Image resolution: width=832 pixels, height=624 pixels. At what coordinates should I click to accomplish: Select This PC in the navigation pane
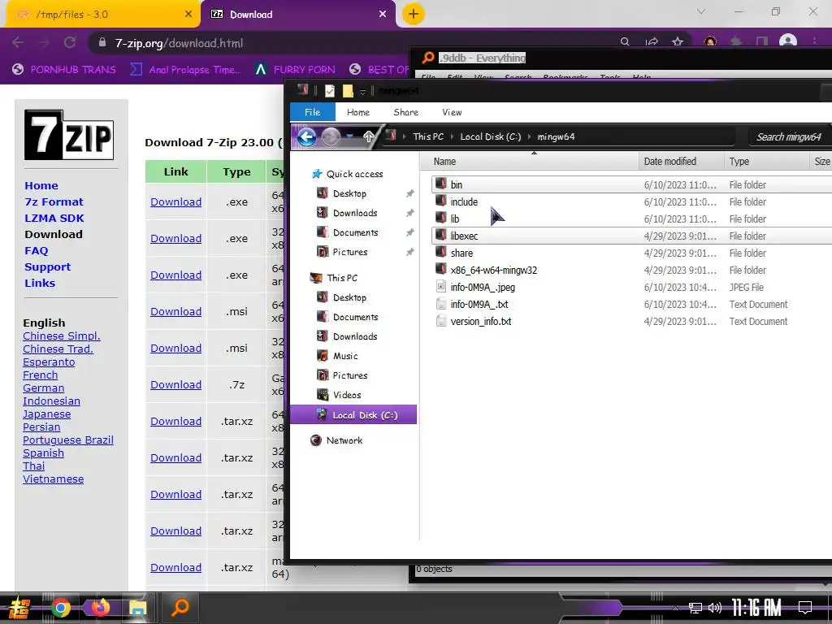click(x=342, y=278)
